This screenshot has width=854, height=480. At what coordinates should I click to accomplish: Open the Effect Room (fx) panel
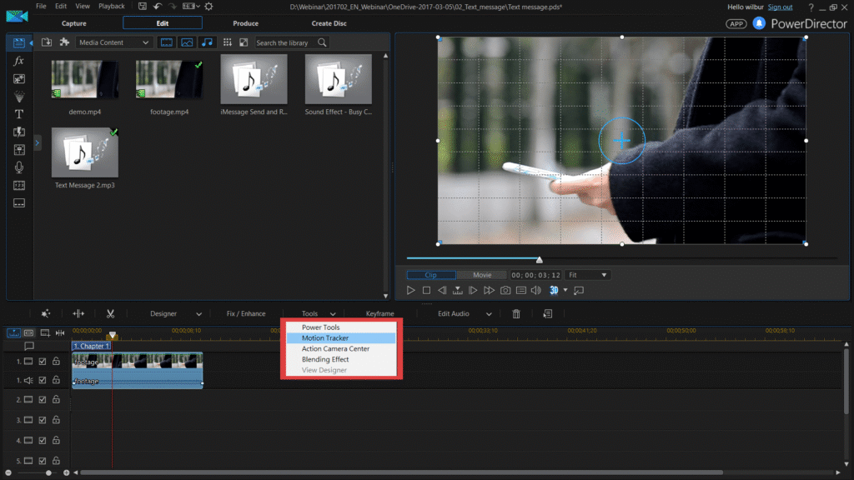click(x=19, y=61)
